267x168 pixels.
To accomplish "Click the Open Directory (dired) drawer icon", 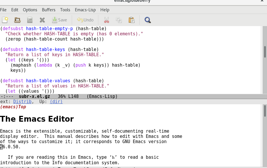I will point(30,20).
